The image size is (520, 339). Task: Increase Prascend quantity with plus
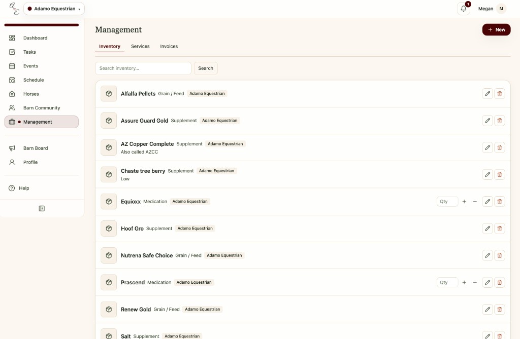pos(464,282)
